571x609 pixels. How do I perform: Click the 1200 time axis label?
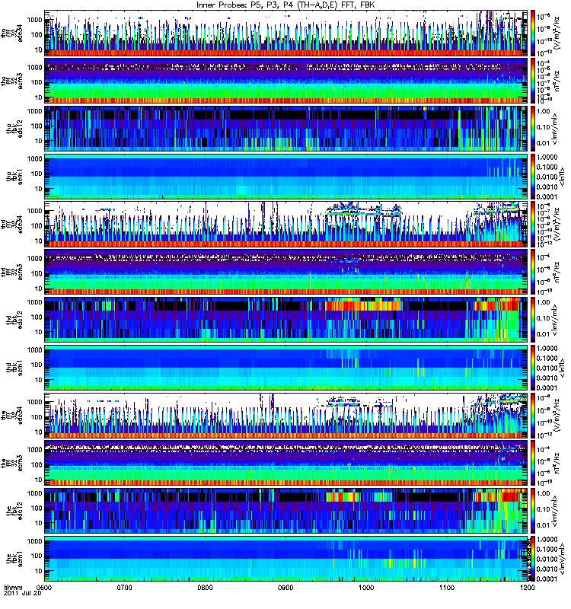pos(527,587)
